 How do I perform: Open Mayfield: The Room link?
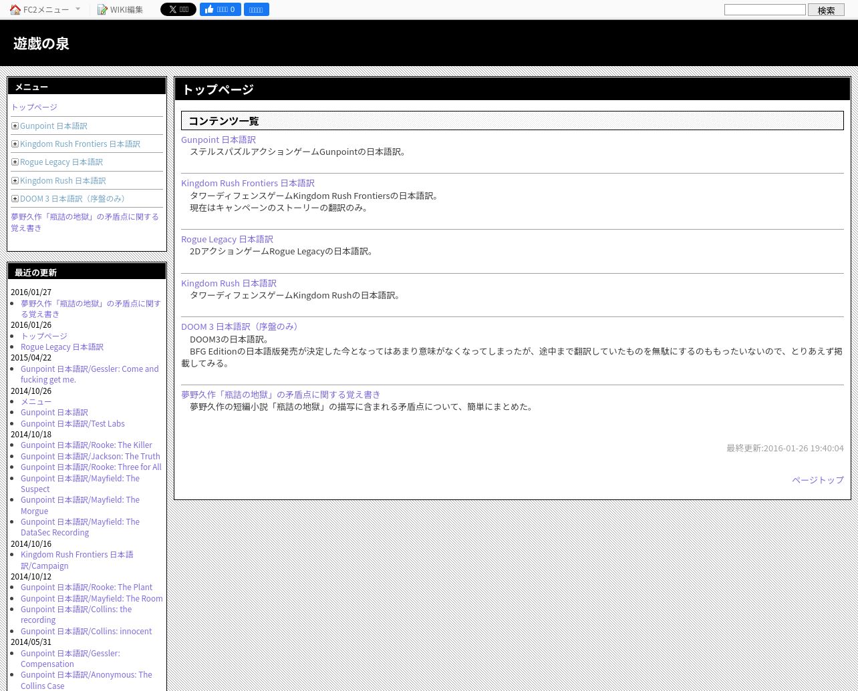click(92, 598)
